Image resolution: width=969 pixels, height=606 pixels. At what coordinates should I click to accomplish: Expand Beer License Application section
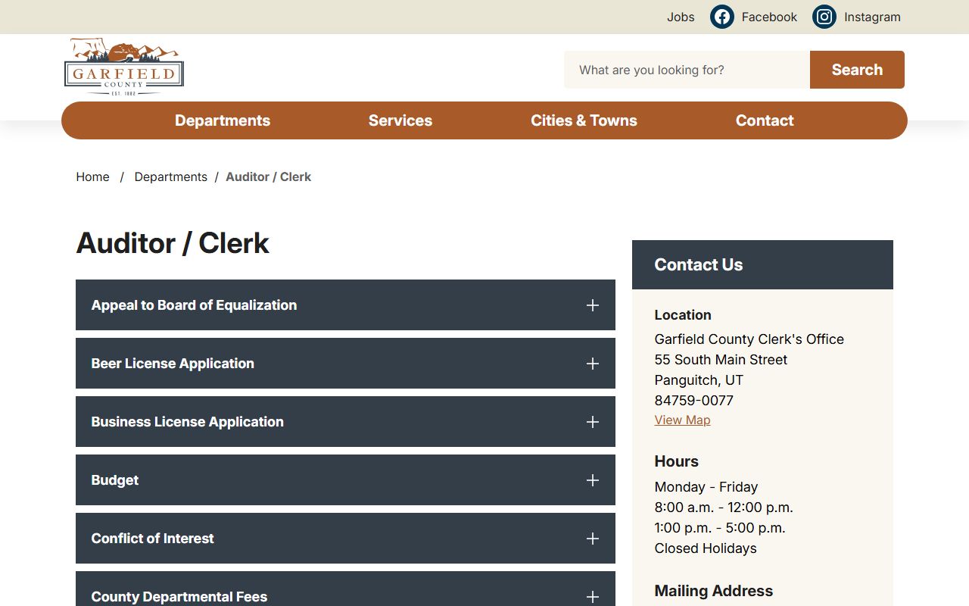(345, 364)
